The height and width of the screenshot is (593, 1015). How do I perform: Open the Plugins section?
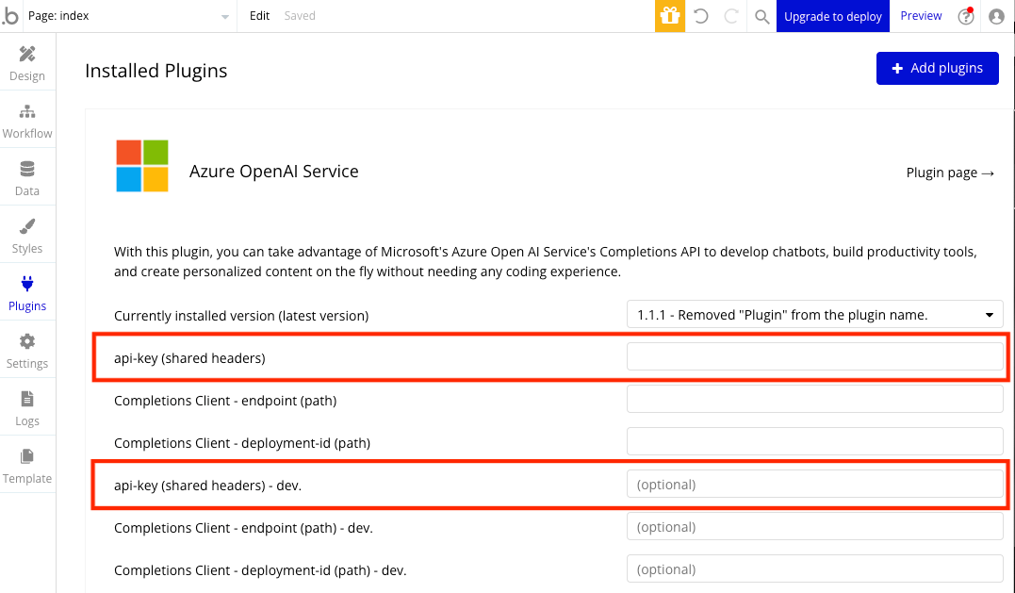pos(26,293)
